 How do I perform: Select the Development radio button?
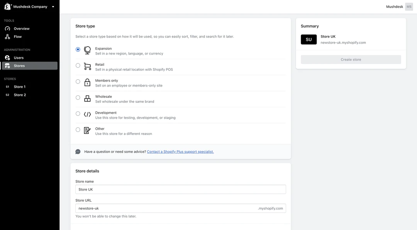pyautogui.click(x=78, y=114)
